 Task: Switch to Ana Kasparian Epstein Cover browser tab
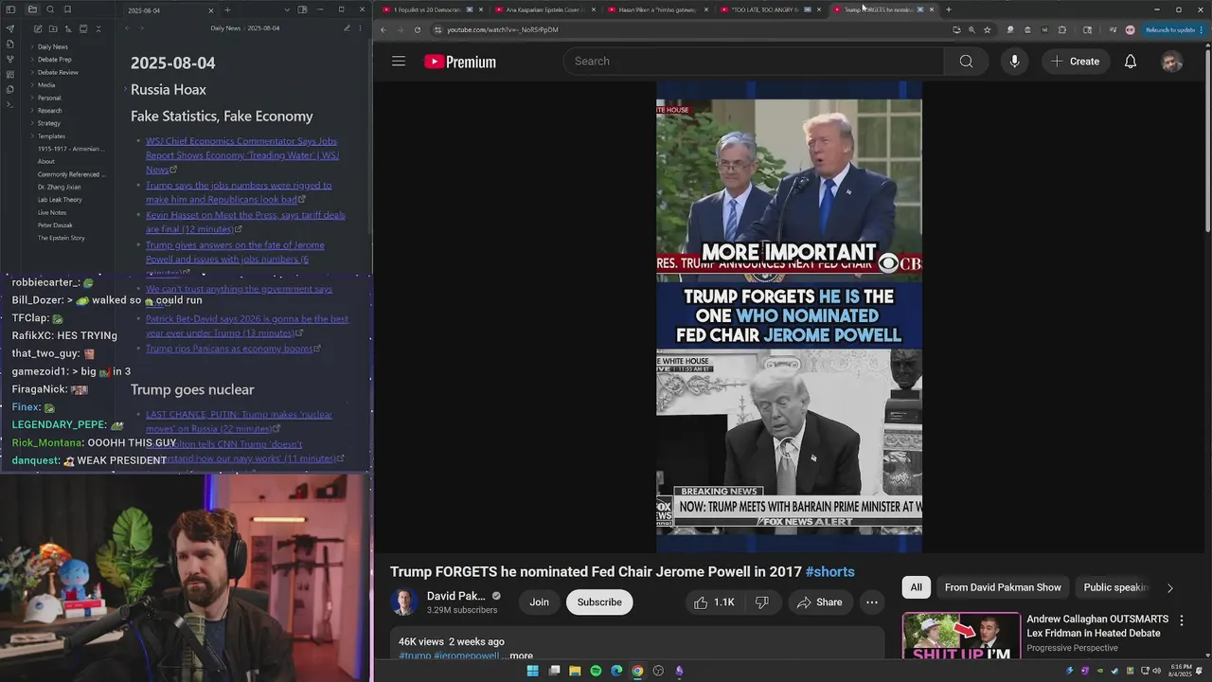click(x=544, y=9)
